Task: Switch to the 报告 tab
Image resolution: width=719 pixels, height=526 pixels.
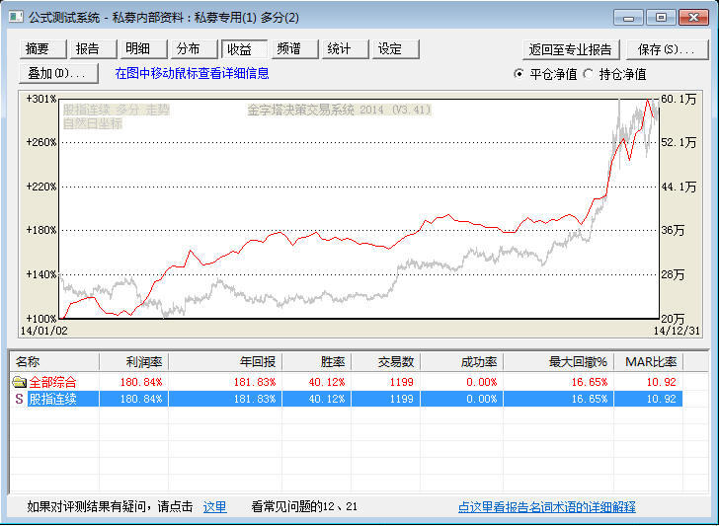Action: [94, 49]
